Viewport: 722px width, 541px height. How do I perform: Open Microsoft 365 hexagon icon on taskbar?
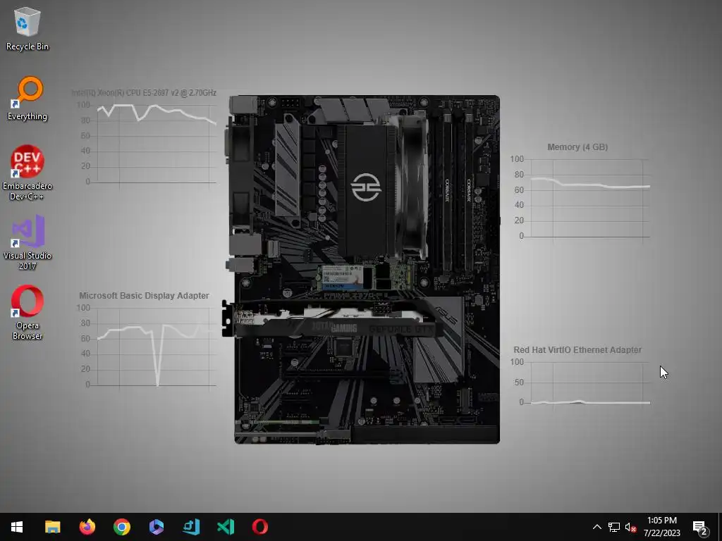[x=156, y=527]
